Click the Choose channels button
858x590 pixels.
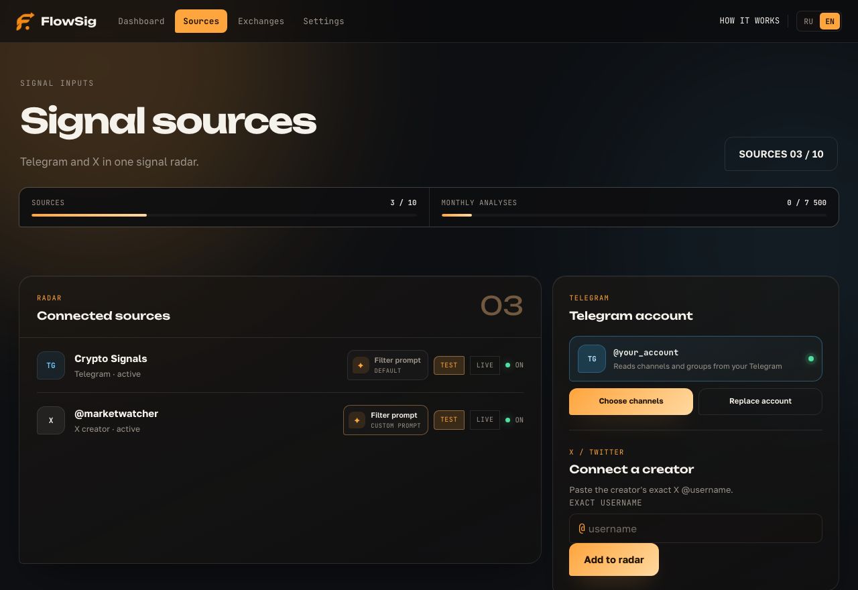[x=631, y=402]
